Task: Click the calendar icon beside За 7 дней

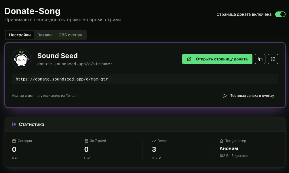Action: click(86, 141)
